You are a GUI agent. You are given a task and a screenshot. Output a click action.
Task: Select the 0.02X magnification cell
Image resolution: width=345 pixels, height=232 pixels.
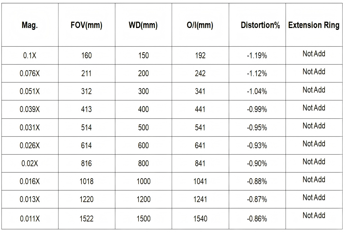click(x=30, y=163)
